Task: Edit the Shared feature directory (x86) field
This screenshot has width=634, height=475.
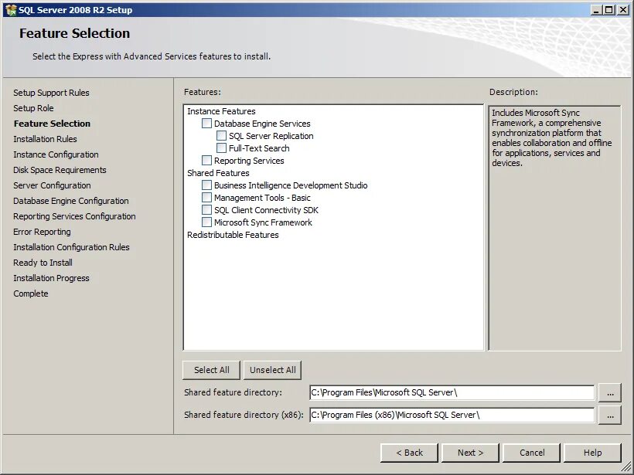Action: [452, 415]
